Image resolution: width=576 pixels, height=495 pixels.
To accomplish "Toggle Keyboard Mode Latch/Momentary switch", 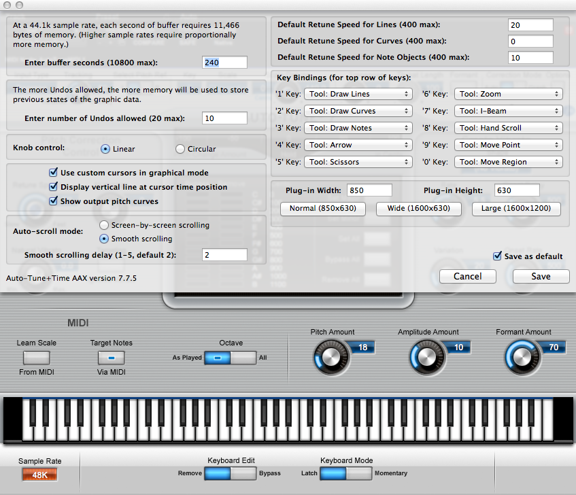I will point(345,473).
